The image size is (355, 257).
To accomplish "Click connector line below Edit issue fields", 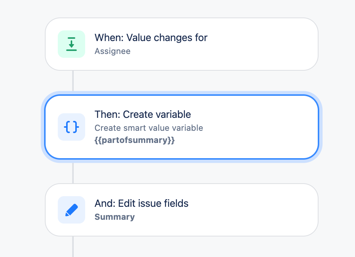I will (73, 246).
